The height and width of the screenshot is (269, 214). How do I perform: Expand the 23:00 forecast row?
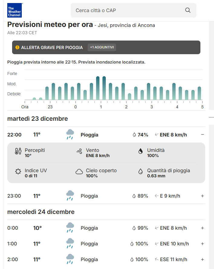coord(203,196)
